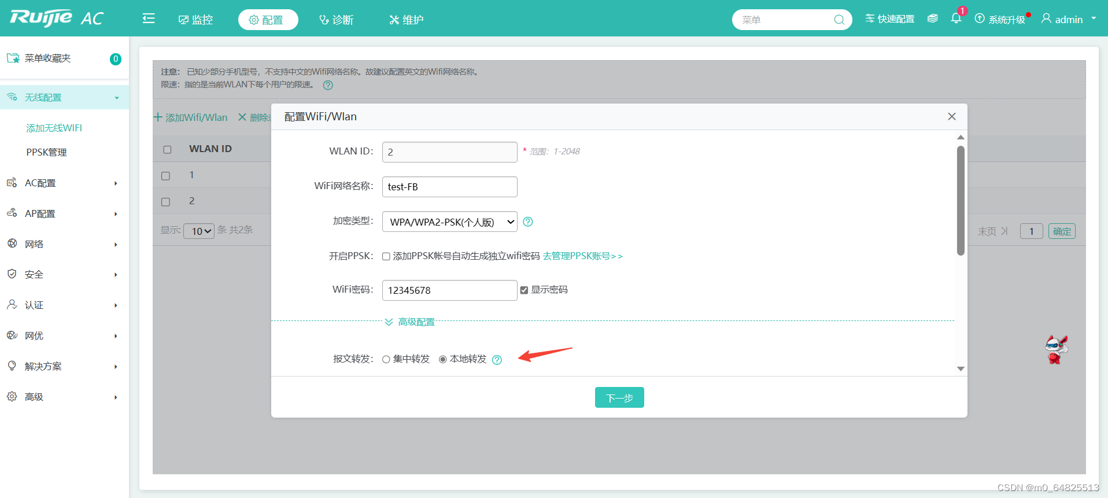Image resolution: width=1108 pixels, height=498 pixels.
Task: Click the 解决方案 lightbulb icon
Action: [x=12, y=366]
